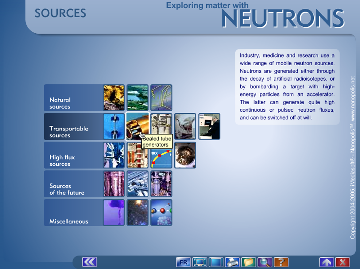Open help with the question mark icon
Viewport: 360px width, 269px height.
(281, 262)
